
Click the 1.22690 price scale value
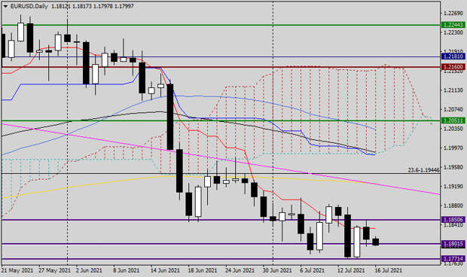click(x=453, y=13)
